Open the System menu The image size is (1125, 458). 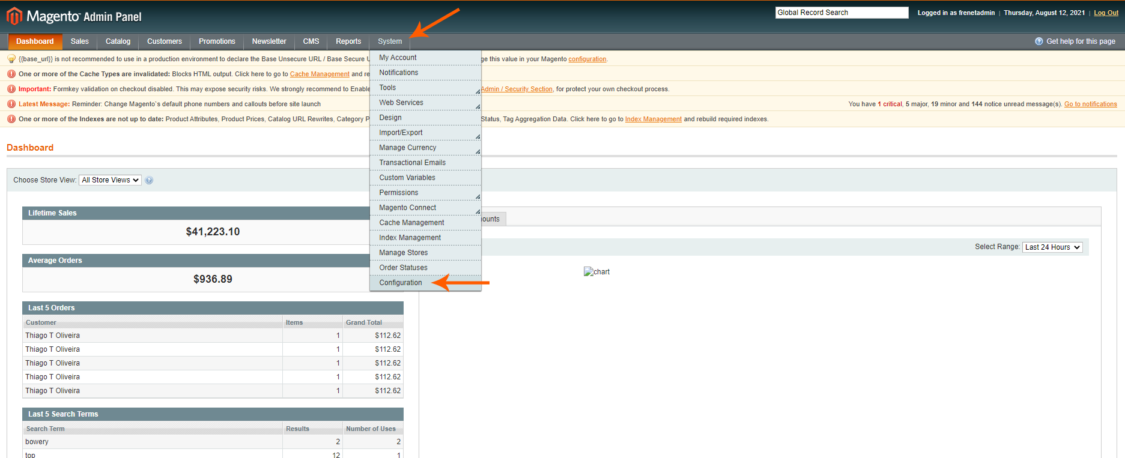(x=390, y=41)
